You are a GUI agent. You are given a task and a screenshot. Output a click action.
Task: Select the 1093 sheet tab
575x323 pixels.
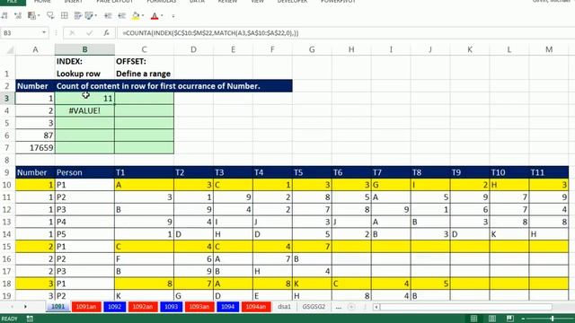point(171,307)
